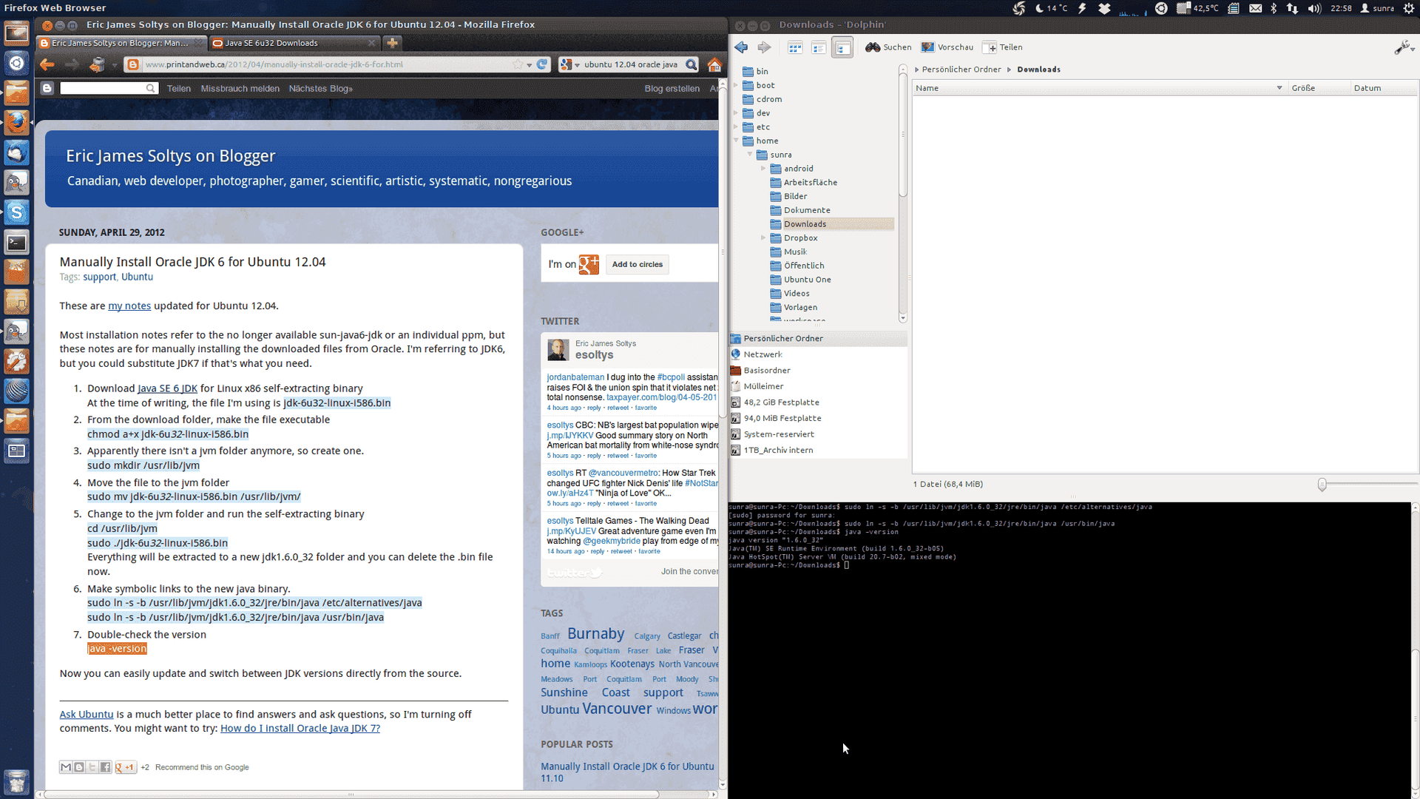The height and width of the screenshot is (799, 1420).
Task: Click the Burnaby tag in tag cloud
Action: click(595, 633)
